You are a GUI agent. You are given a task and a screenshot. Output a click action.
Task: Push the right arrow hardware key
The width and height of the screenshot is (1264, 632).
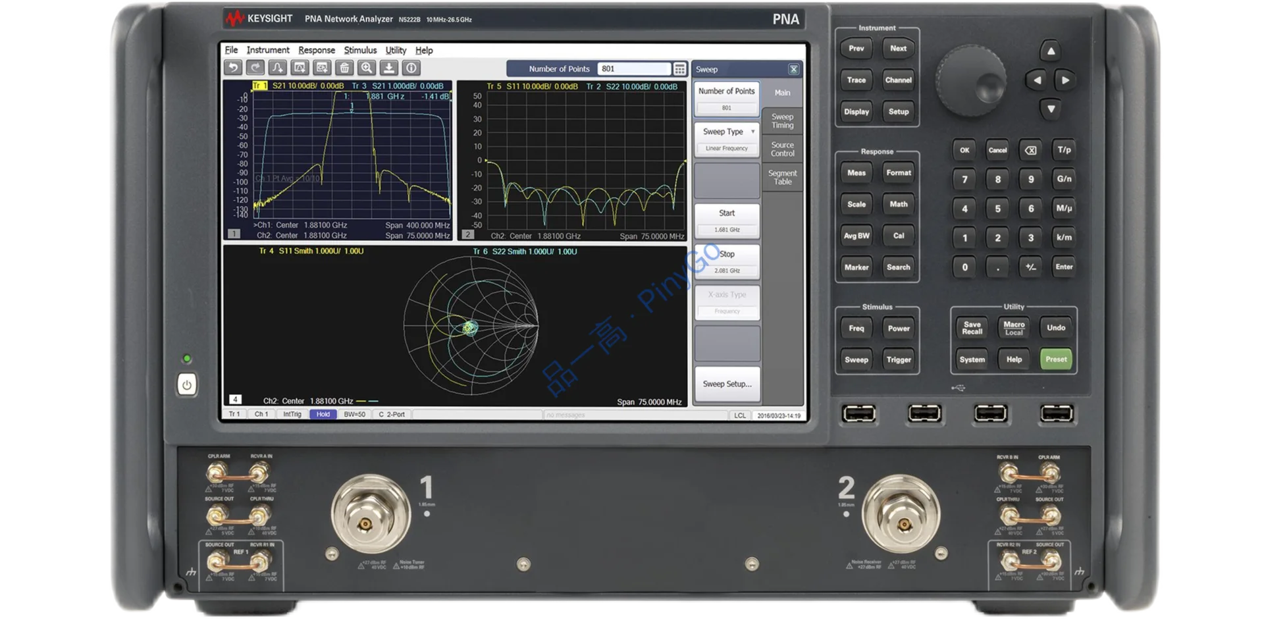coord(1065,80)
